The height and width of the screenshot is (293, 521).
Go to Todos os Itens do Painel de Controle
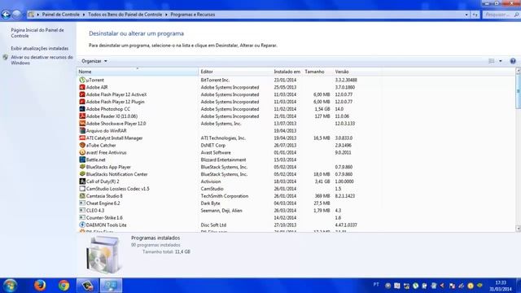coord(125,15)
